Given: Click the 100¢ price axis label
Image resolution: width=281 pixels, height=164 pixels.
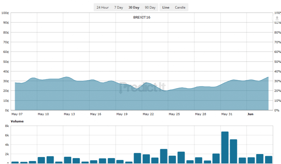Looking at the screenshot, I should coord(5,13).
